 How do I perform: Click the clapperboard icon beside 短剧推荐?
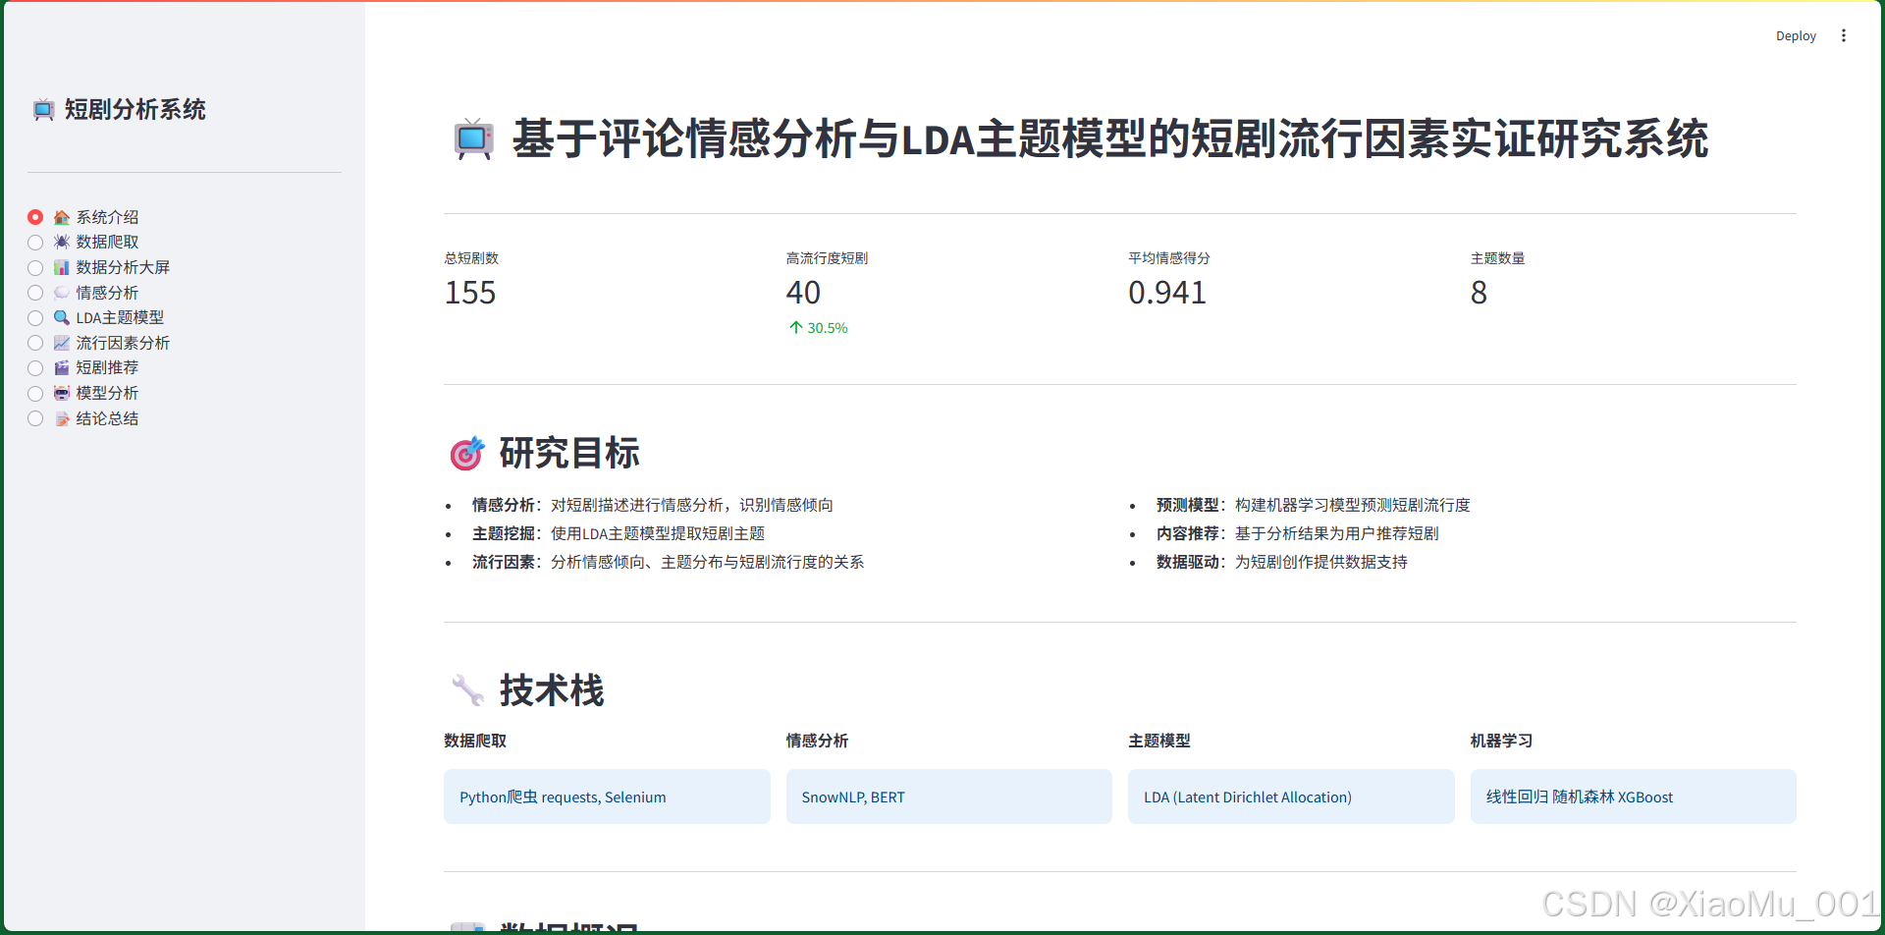tap(62, 367)
